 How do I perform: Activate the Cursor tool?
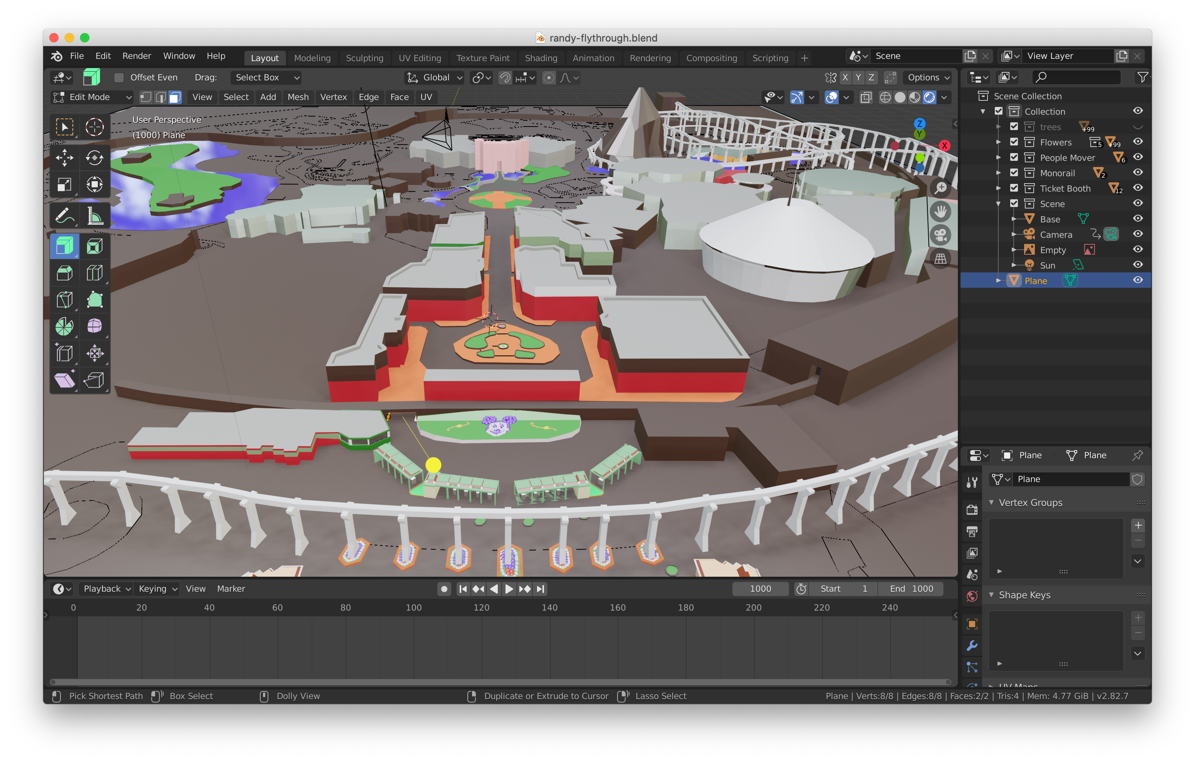pos(94,127)
